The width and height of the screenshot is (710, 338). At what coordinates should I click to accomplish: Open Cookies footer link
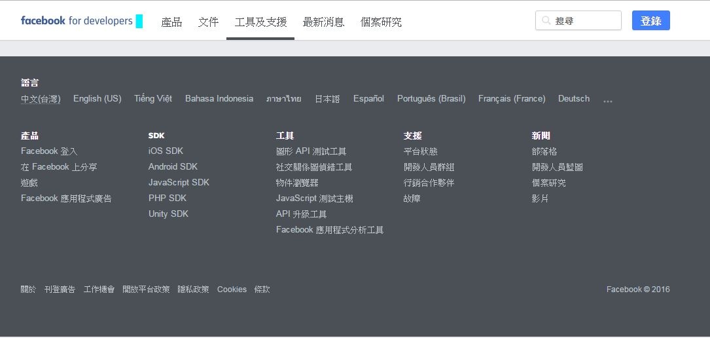click(x=232, y=290)
